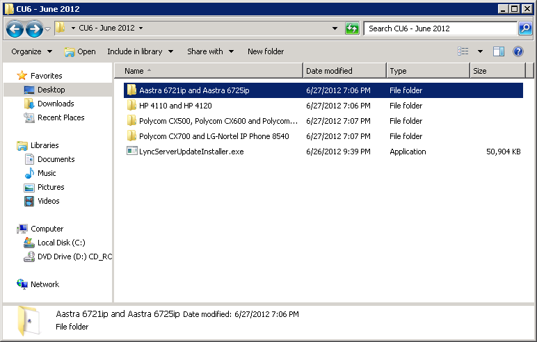This screenshot has height=342, width=537.
Task: Open the address bar history dropdown
Action: tap(335, 28)
